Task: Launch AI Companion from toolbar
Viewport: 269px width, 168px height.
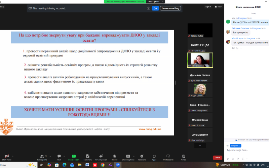Action: 101,157
